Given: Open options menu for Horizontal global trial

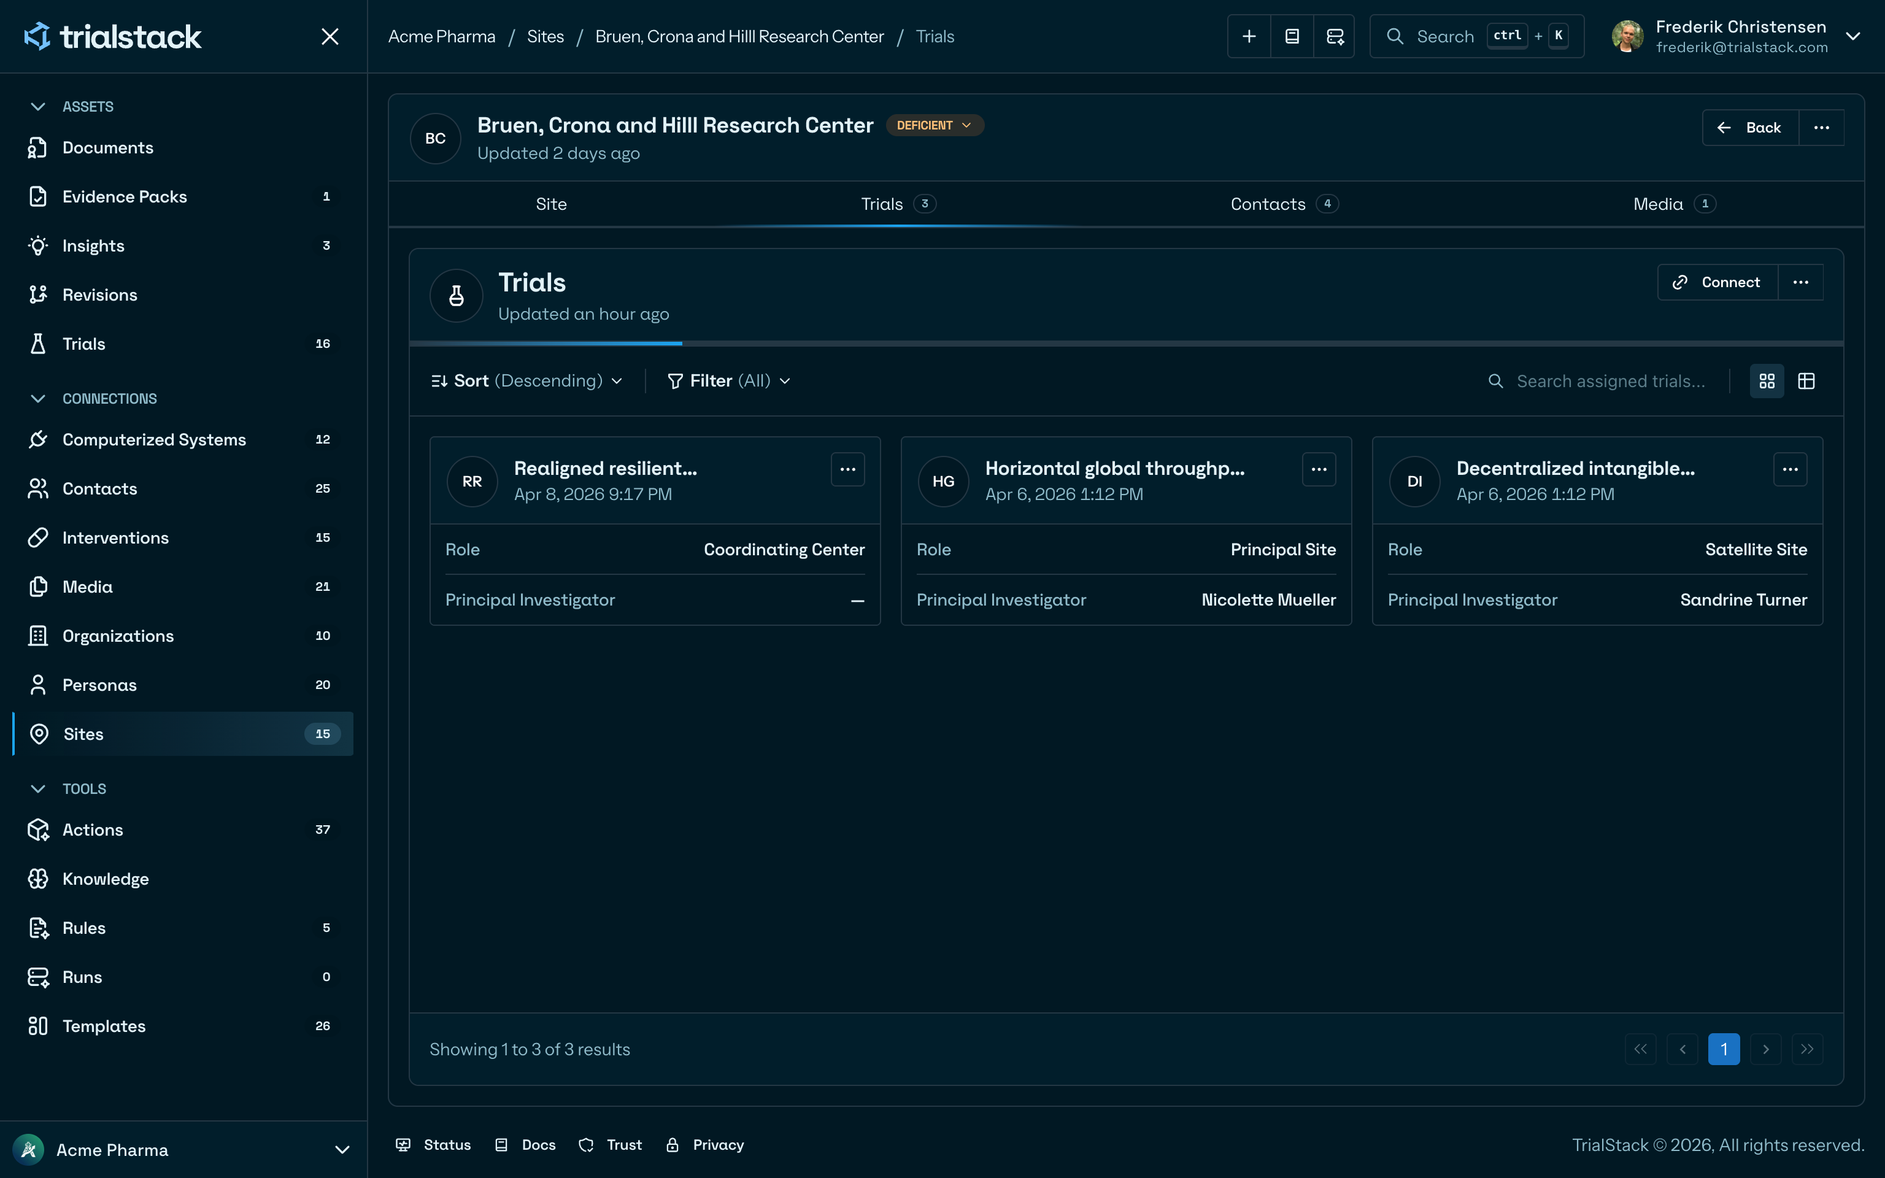Looking at the screenshot, I should 1319,469.
